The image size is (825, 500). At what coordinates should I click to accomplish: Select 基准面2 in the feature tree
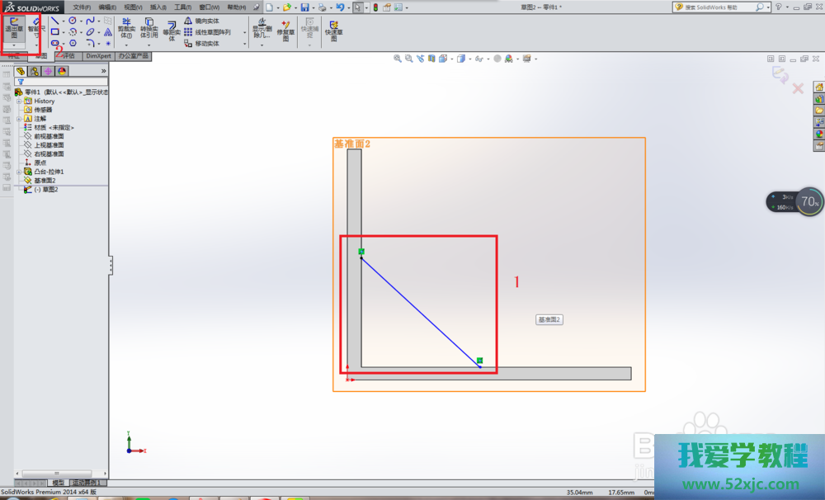(x=44, y=181)
